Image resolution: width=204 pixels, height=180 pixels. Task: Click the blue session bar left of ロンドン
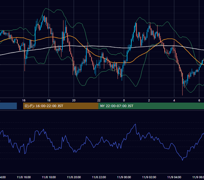8,106
